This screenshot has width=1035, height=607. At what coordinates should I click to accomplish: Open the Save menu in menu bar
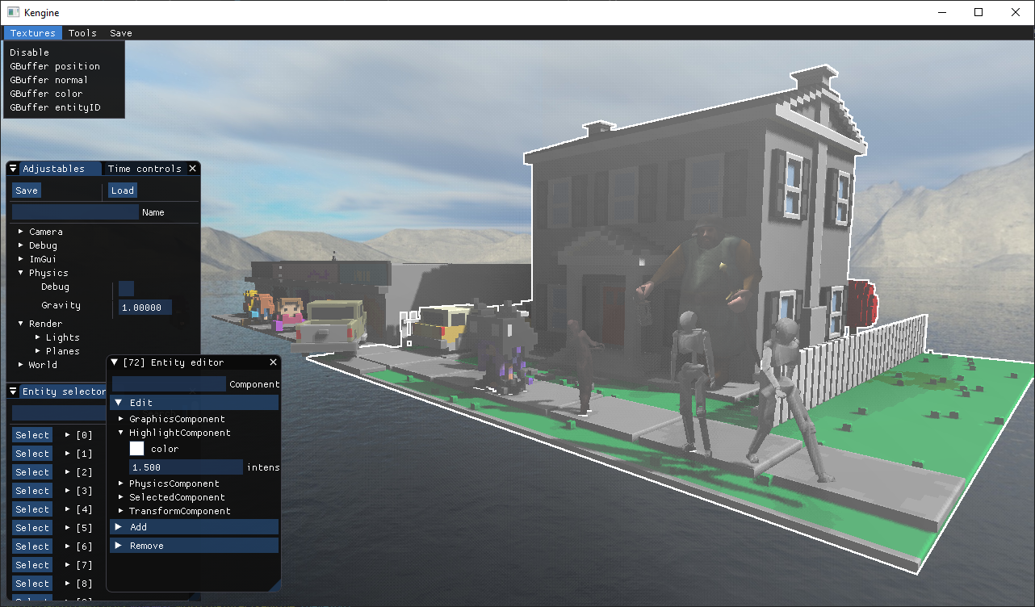(121, 33)
